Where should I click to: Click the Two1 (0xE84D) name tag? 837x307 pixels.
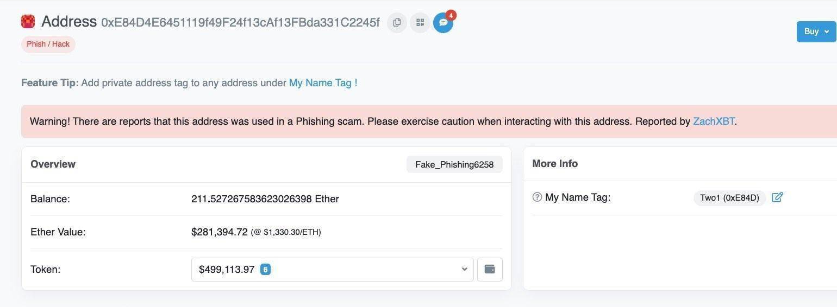(x=729, y=198)
